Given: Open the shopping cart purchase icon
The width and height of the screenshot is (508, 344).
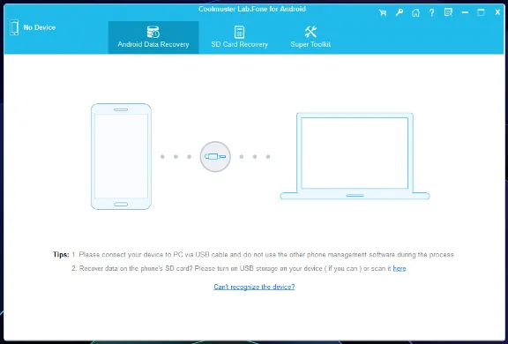Looking at the screenshot, I should [383, 13].
